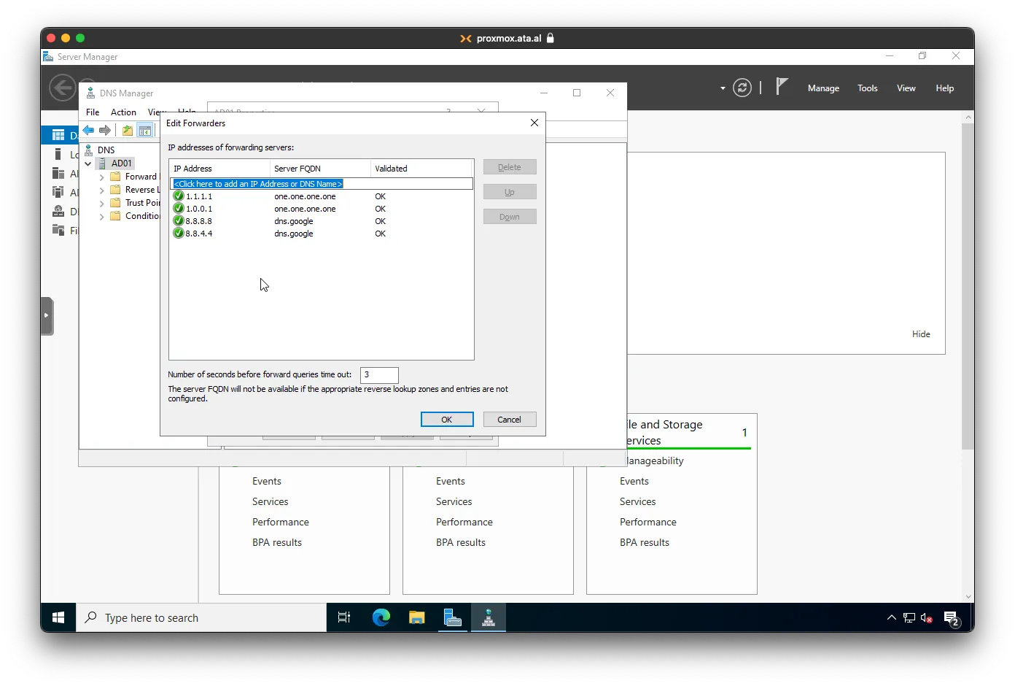Click the back arrow in DNS Manager toolbar
Viewport: 1015px width, 686px height.
click(88, 130)
